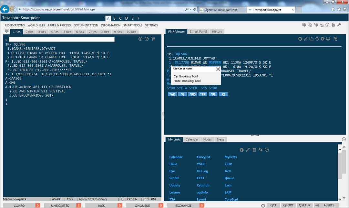Click the monitor display icon in PNR Viewer

click(x=328, y=39)
